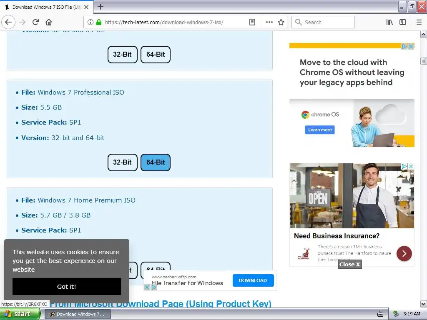Go back using the browser back arrow
This screenshot has width=427, height=320.
8,22
